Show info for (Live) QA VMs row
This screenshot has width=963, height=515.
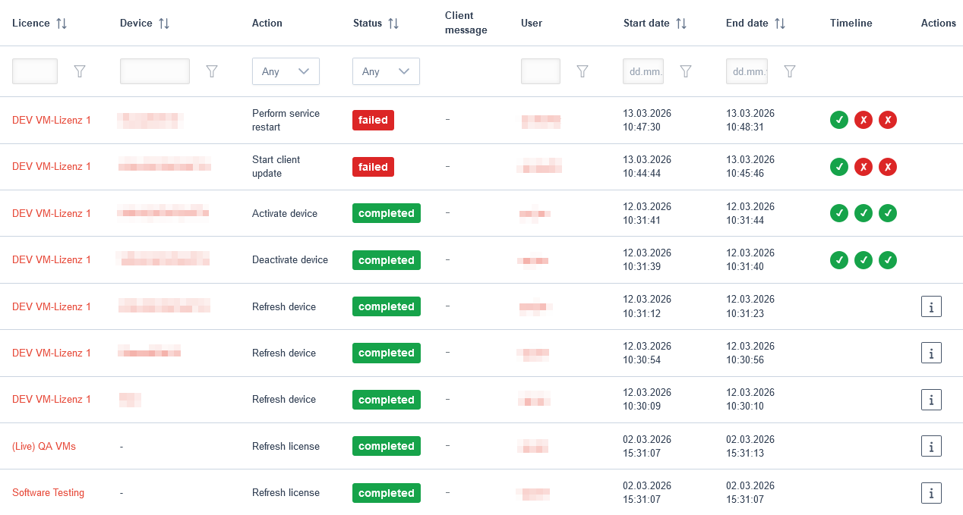click(x=931, y=446)
